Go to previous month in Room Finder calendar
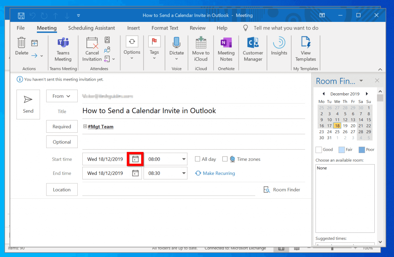Screen dimensions: 394x257 pos(323,94)
